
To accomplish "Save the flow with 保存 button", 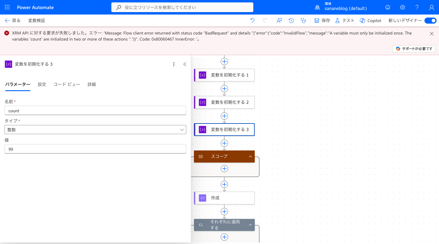I will click(x=322, y=21).
